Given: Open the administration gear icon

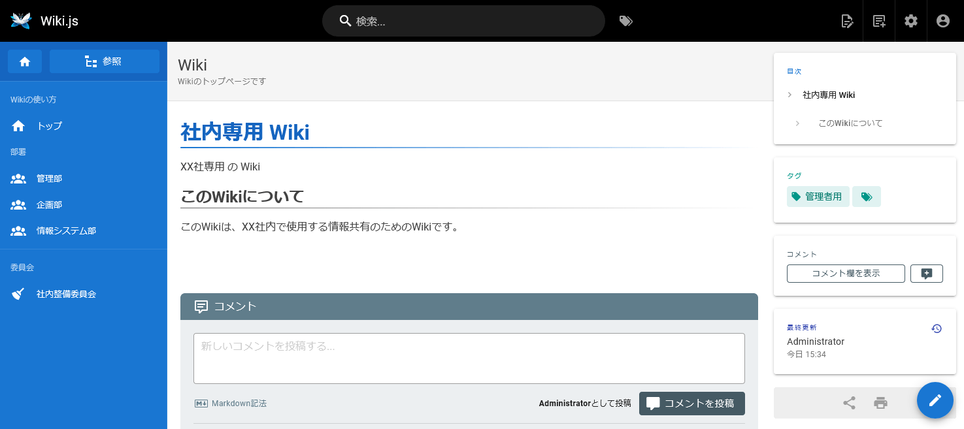Looking at the screenshot, I should point(911,21).
